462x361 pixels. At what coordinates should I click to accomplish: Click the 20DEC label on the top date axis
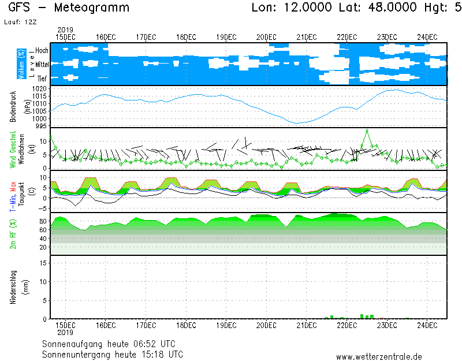[x=266, y=38]
